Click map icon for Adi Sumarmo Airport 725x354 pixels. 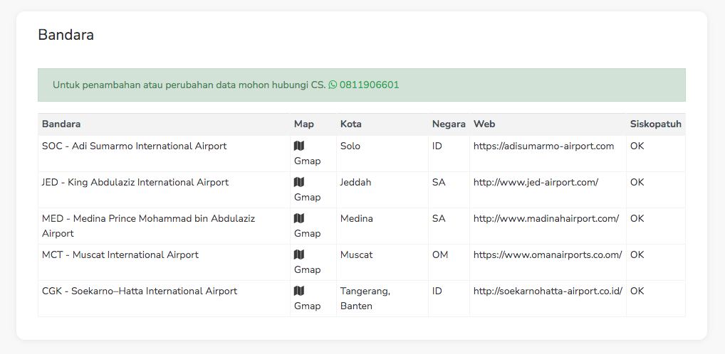click(299, 146)
